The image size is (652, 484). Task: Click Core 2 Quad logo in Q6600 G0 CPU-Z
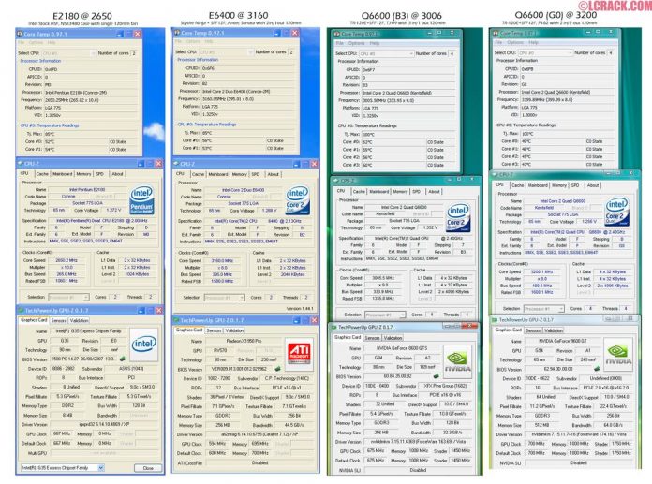pos(616,212)
